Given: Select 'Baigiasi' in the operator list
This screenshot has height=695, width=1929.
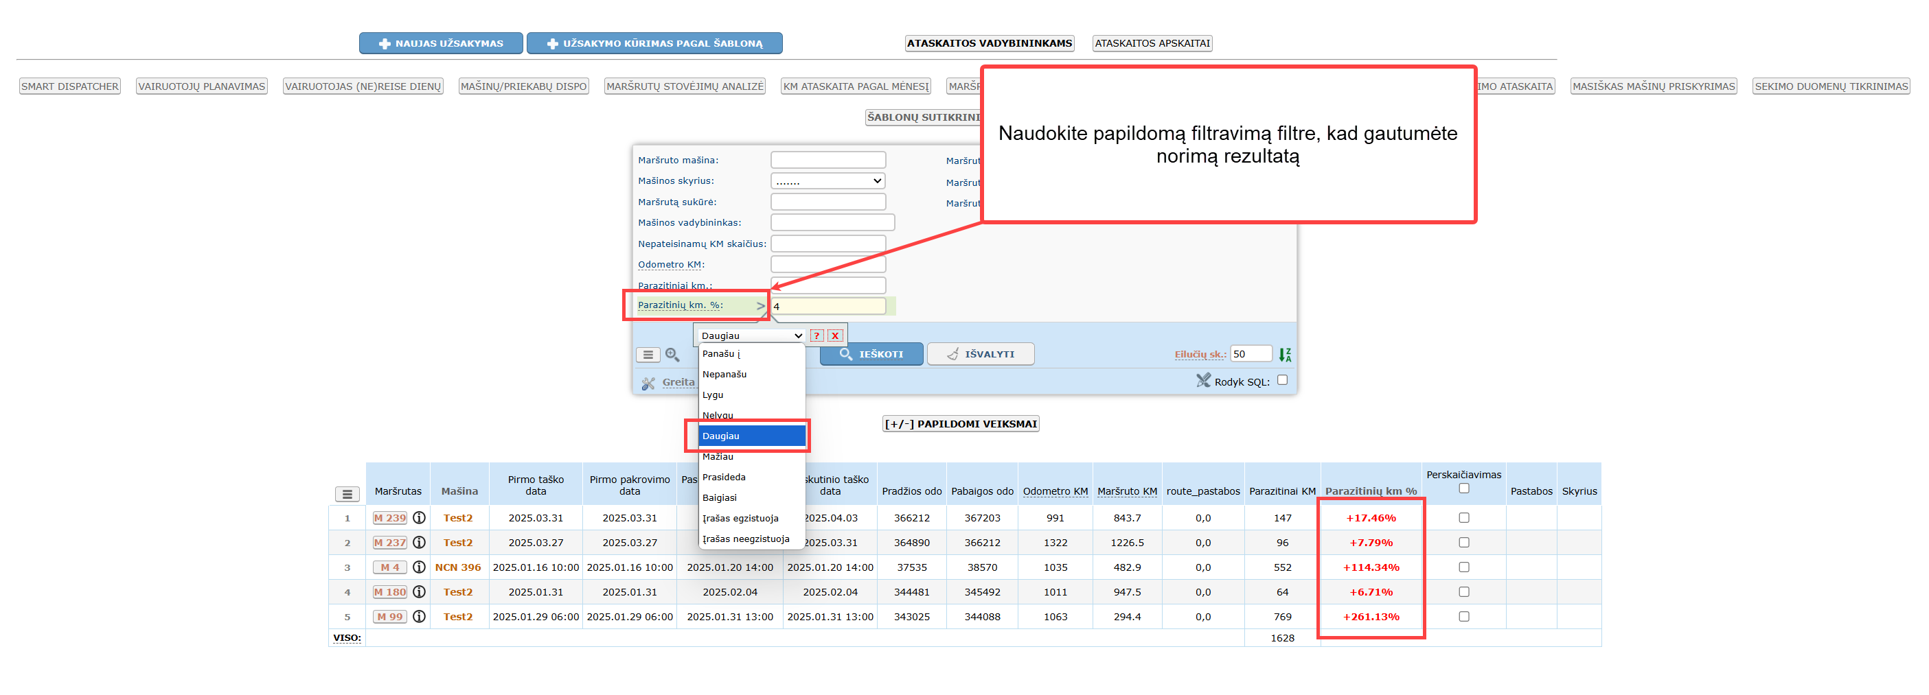Looking at the screenshot, I should pos(752,497).
